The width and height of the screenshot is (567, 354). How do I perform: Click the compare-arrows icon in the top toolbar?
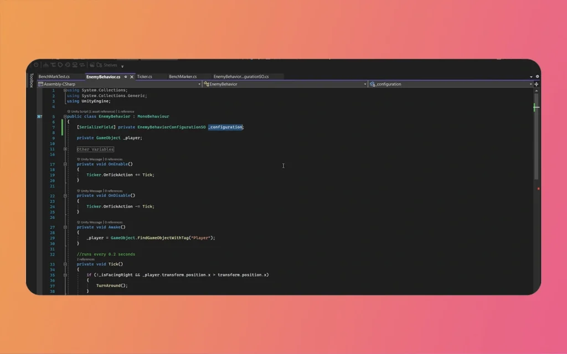(81, 65)
